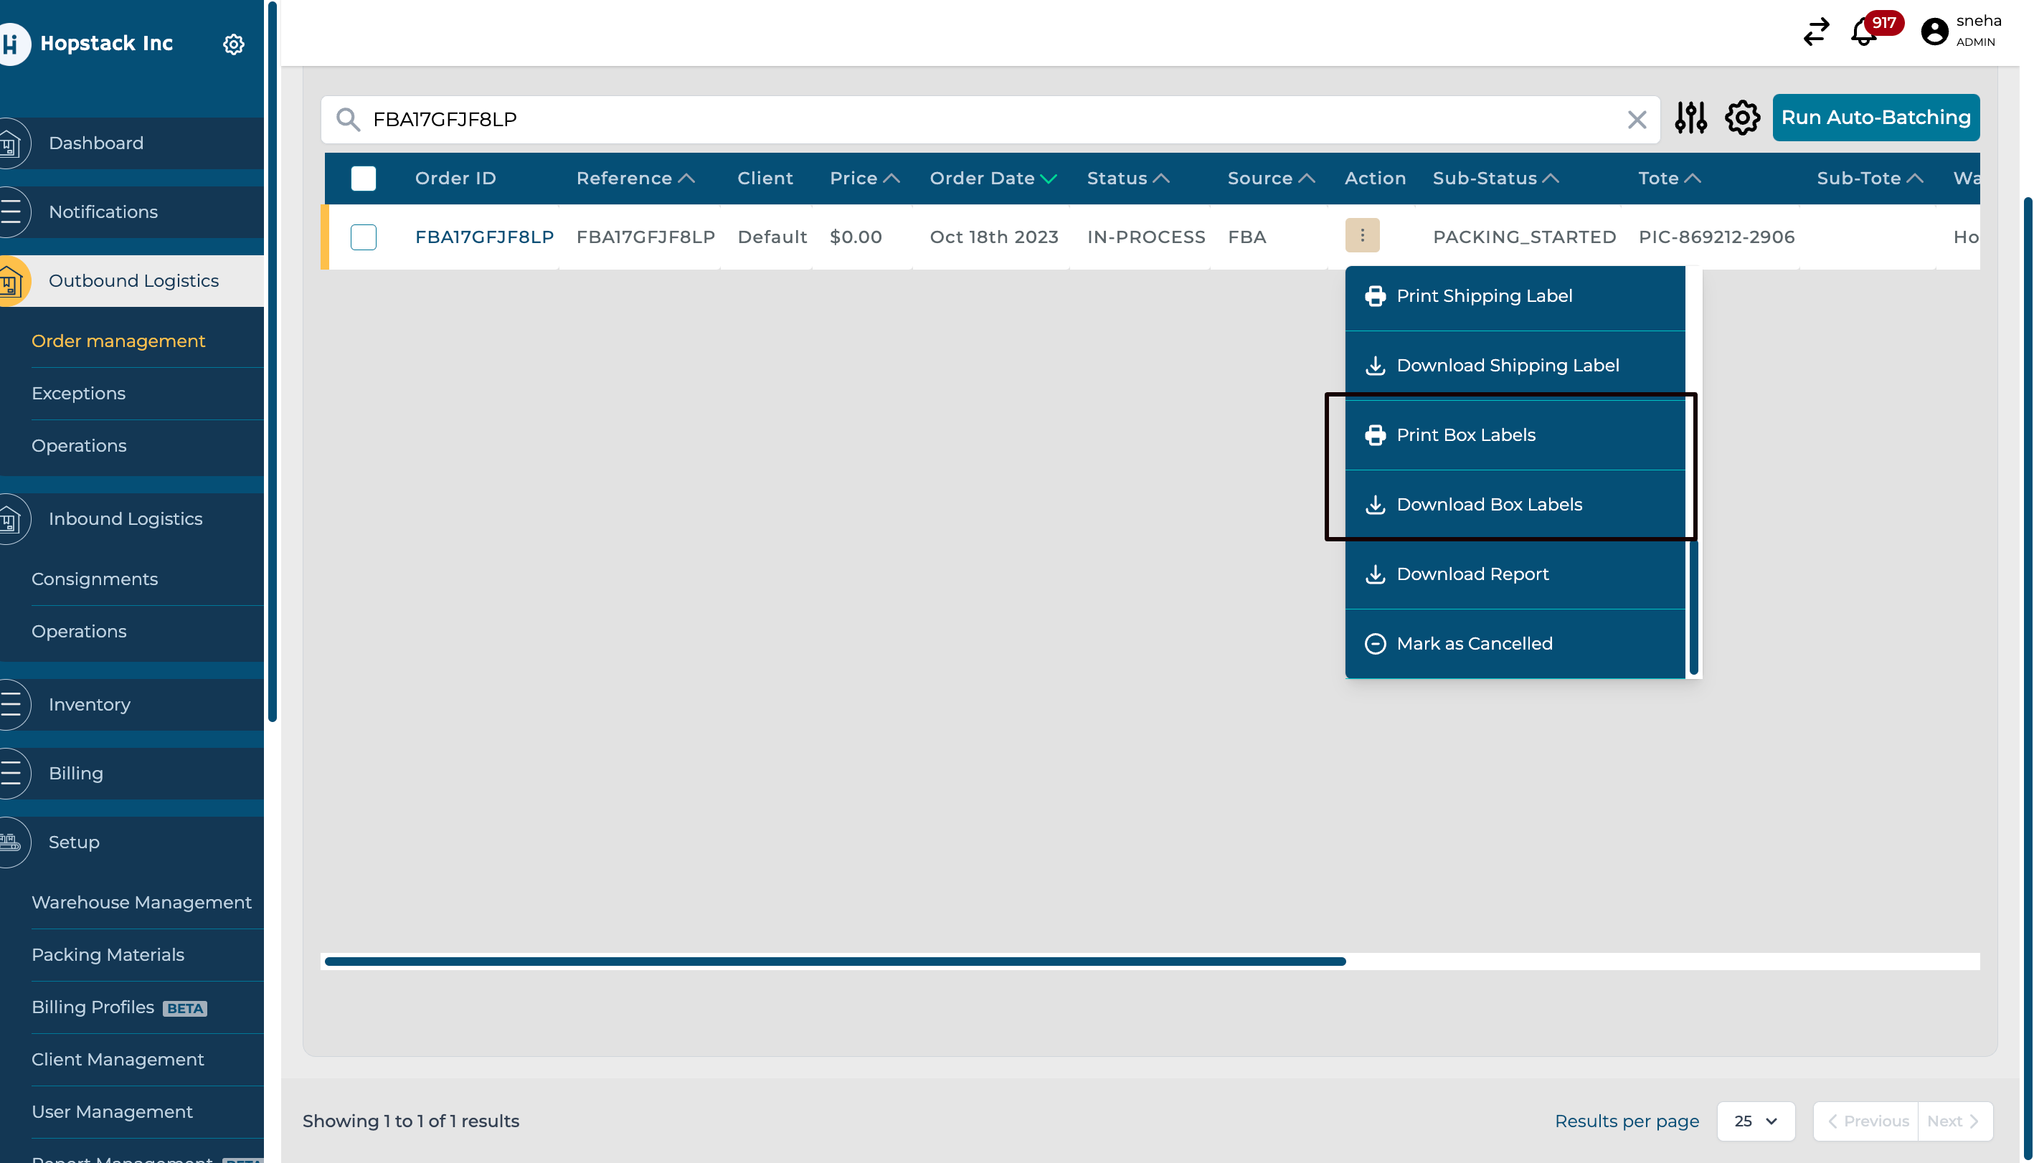Click the horizontal table scrollbar
Viewport: 2034px width, 1163px height.
click(835, 961)
